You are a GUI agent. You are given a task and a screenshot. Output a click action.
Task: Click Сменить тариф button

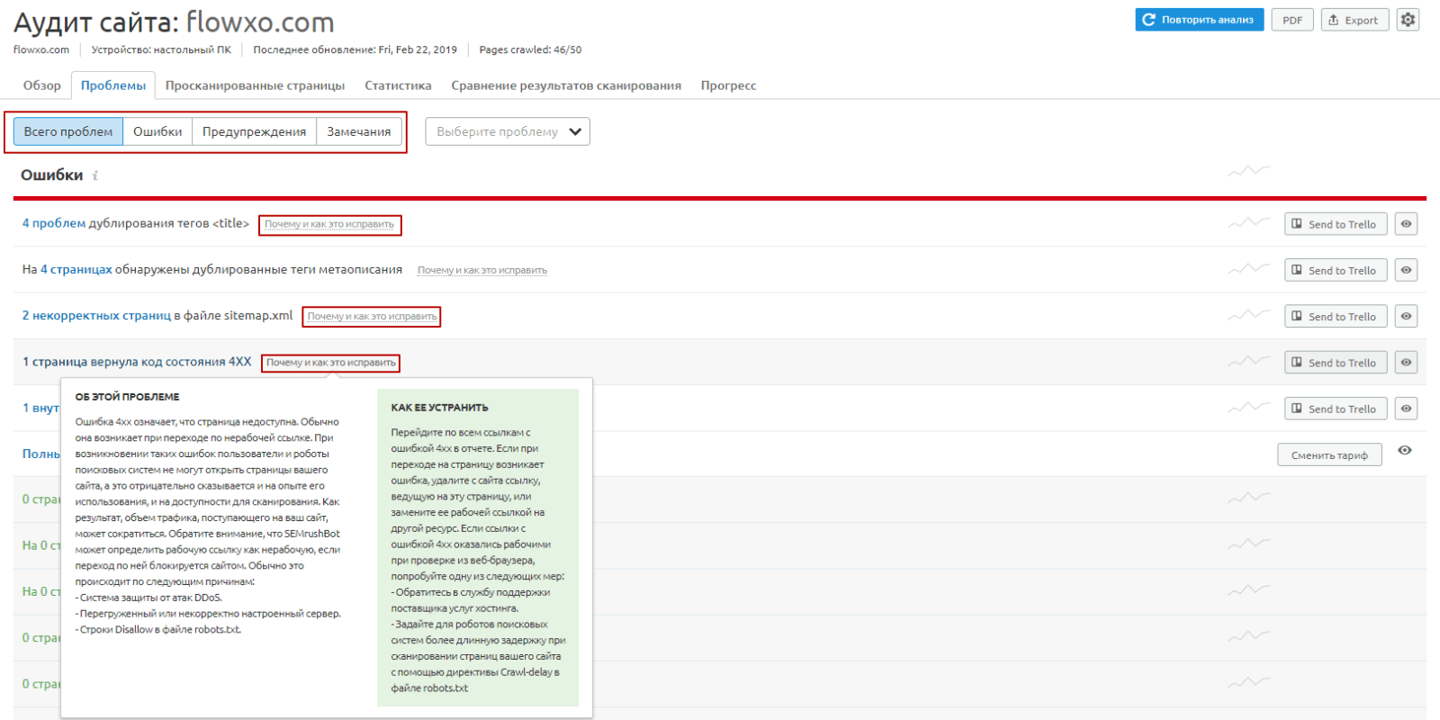1329,454
